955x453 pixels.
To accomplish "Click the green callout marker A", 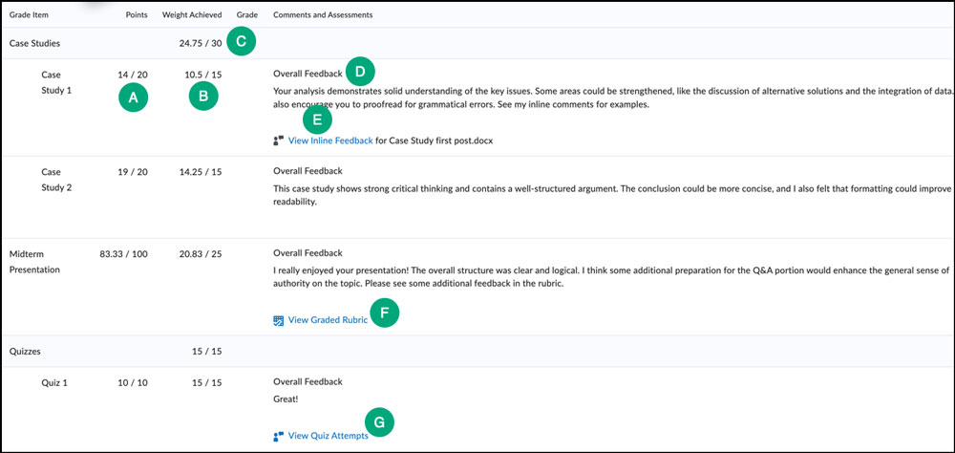I will pyautogui.click(x=134, y=96).
